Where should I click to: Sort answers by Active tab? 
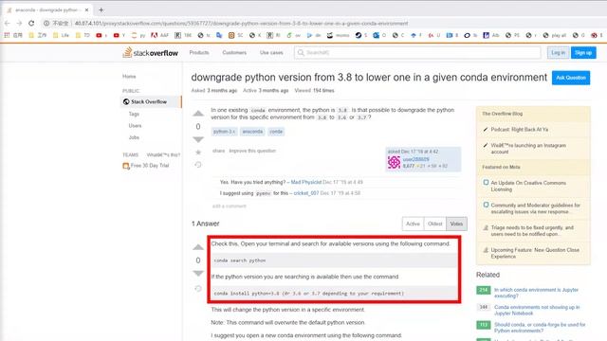413,224
